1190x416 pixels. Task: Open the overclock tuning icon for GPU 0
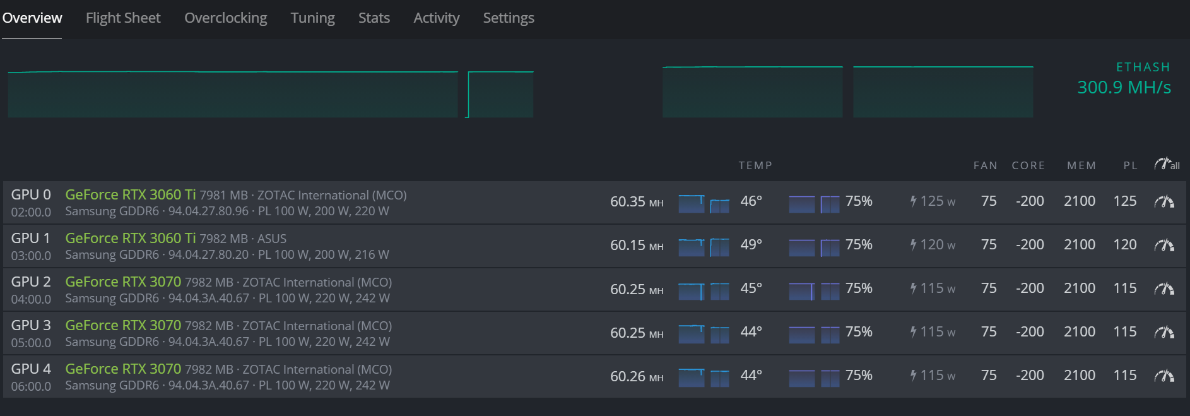[1164, 202]
